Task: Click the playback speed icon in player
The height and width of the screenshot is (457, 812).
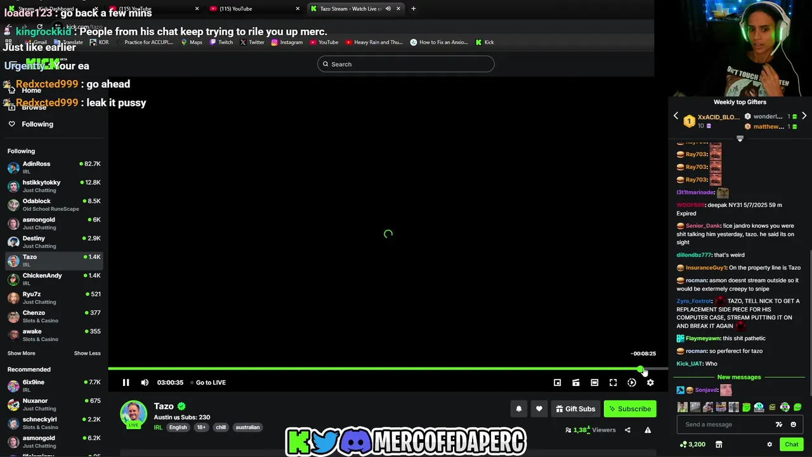Action: pos(632,382)
